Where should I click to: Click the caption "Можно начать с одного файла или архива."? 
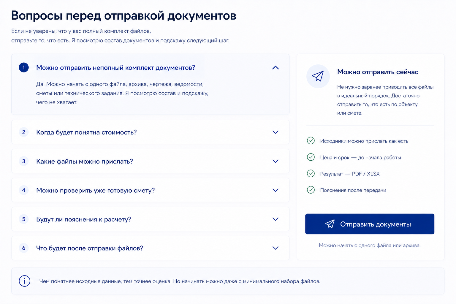370,245
